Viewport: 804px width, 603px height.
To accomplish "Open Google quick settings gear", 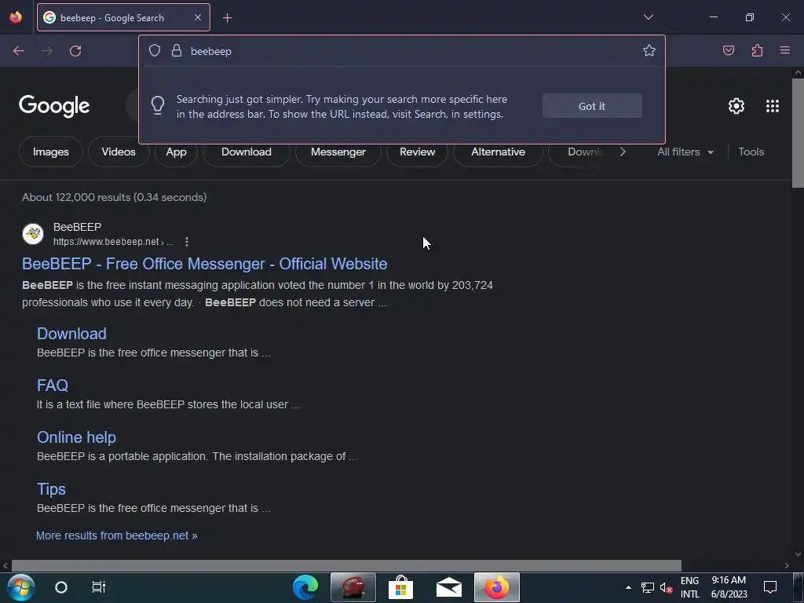I will point(736,106).
